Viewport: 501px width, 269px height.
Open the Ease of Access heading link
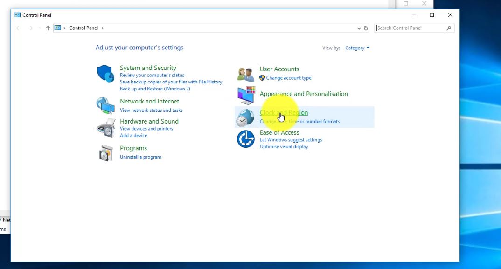279,132
